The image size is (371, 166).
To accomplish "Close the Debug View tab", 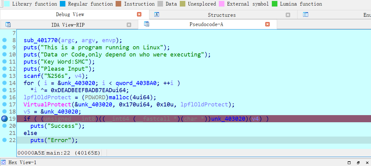I will click(x=139, y=15).
